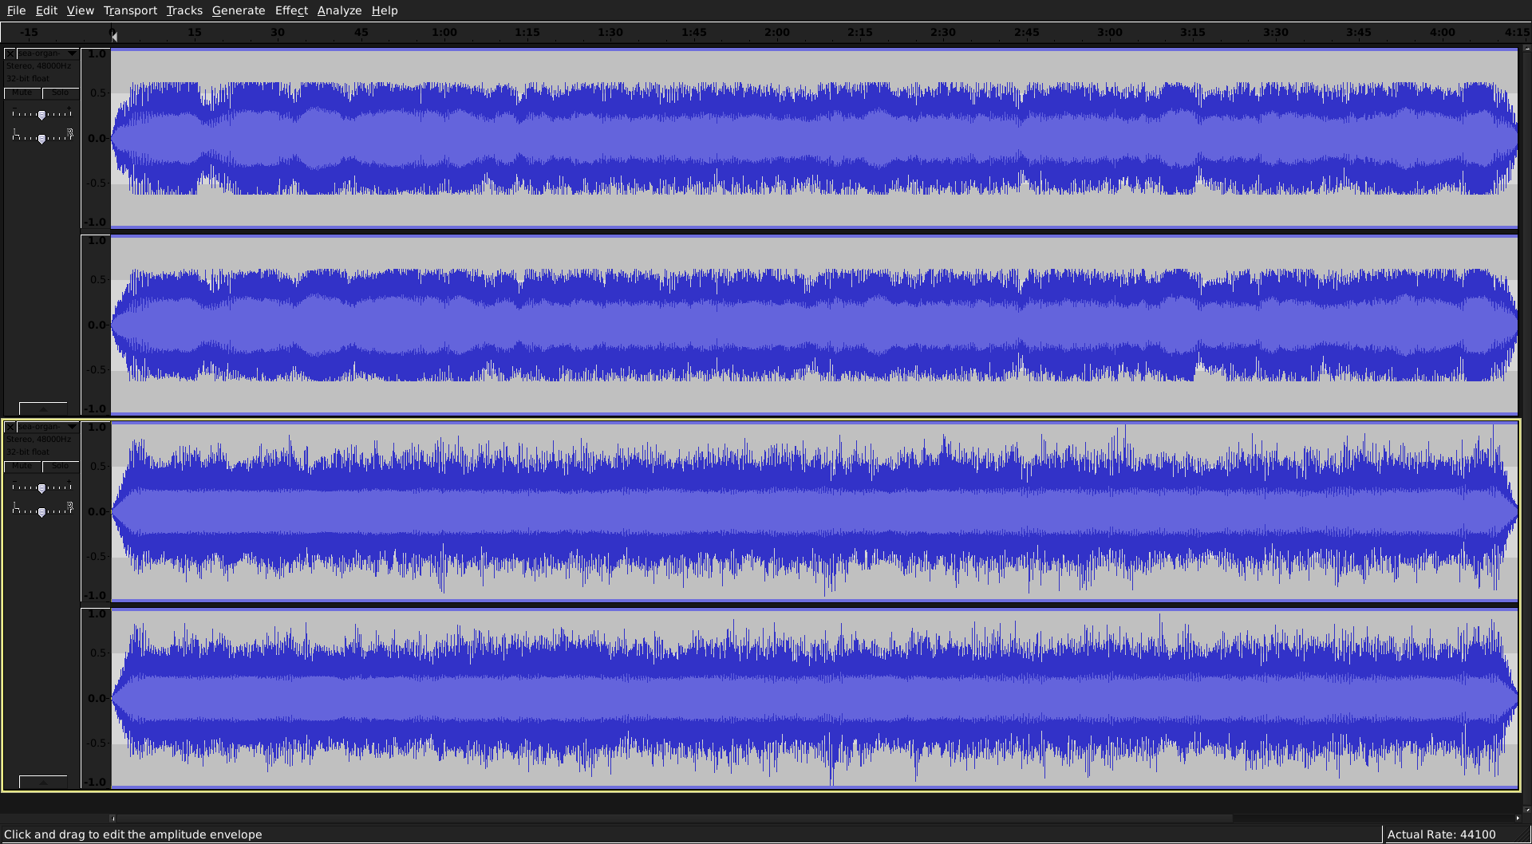Viewport: 1532px width, 844px height.
Task: Click the first track's right channel waveform
Action: [x=814, y=325]
